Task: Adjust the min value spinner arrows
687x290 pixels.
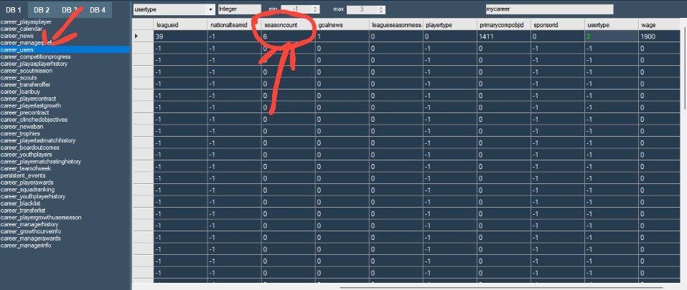Action: (x=317, y=9)
